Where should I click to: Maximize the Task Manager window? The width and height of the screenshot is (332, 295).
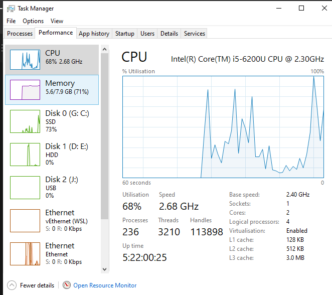[301, 8]
